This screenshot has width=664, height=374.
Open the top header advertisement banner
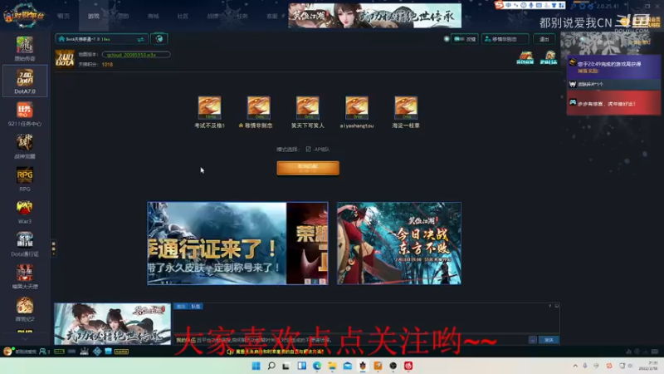point(375,16)
